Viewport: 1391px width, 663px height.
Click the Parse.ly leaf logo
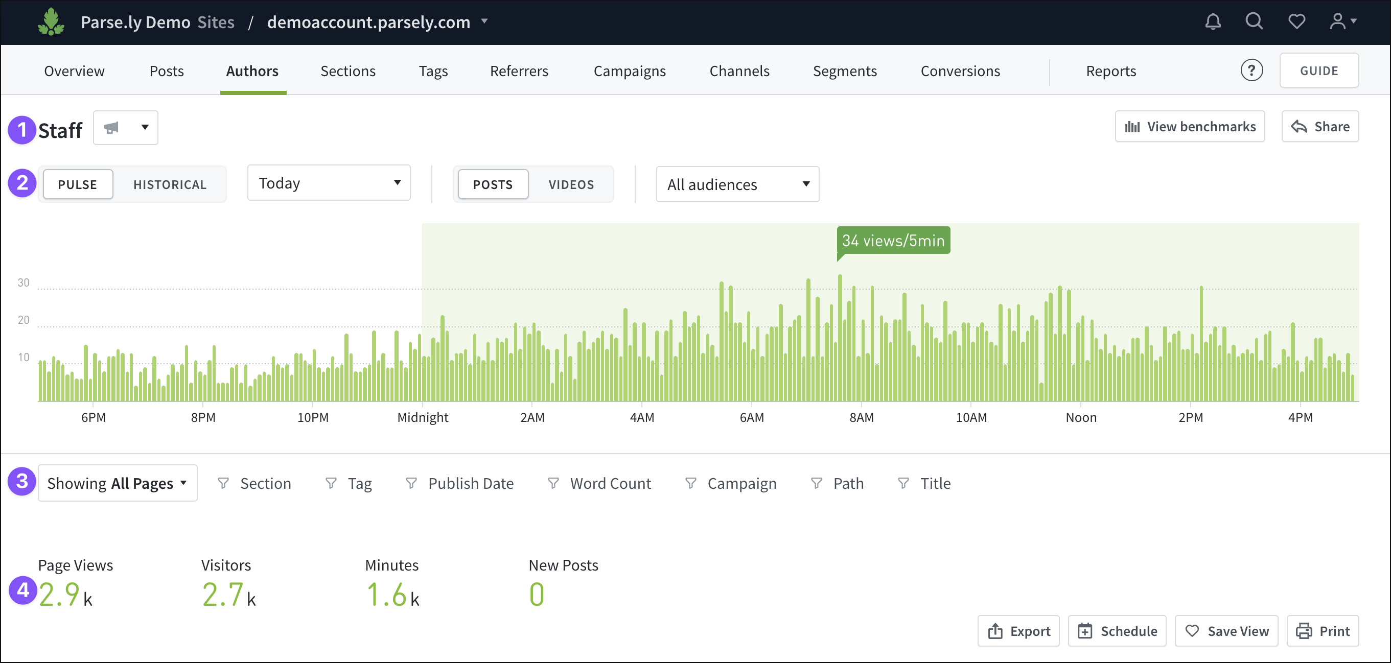pos(51,21)
